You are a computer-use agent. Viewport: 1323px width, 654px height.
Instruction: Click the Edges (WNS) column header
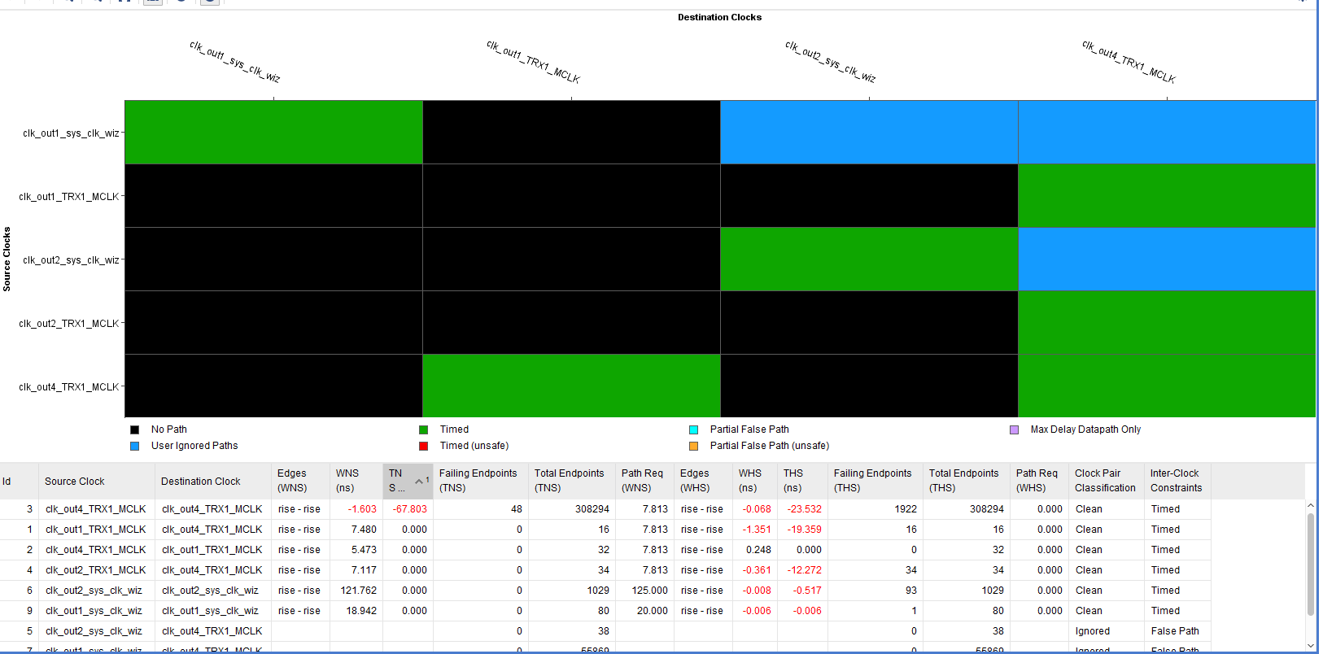(300, 481)
